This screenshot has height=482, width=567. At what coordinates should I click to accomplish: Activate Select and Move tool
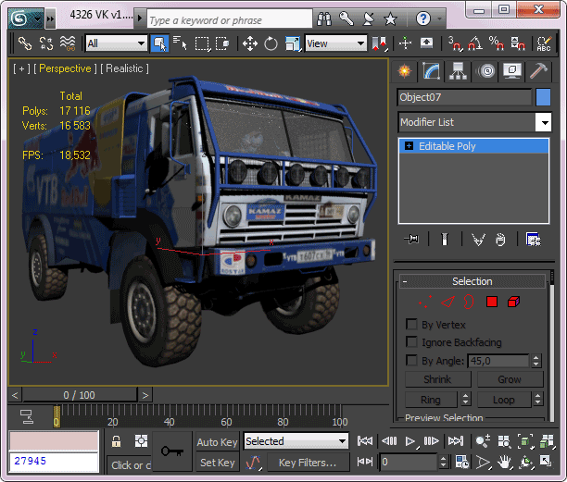(x=250, y=43)
